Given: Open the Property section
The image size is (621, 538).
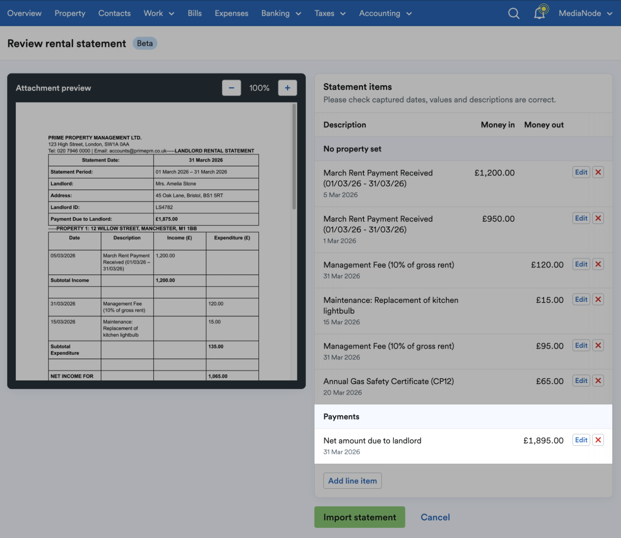Looking at the screenshot, I should 70,14.
